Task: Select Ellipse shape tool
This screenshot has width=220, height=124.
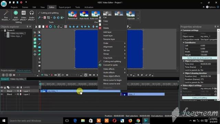Action: 40,51
